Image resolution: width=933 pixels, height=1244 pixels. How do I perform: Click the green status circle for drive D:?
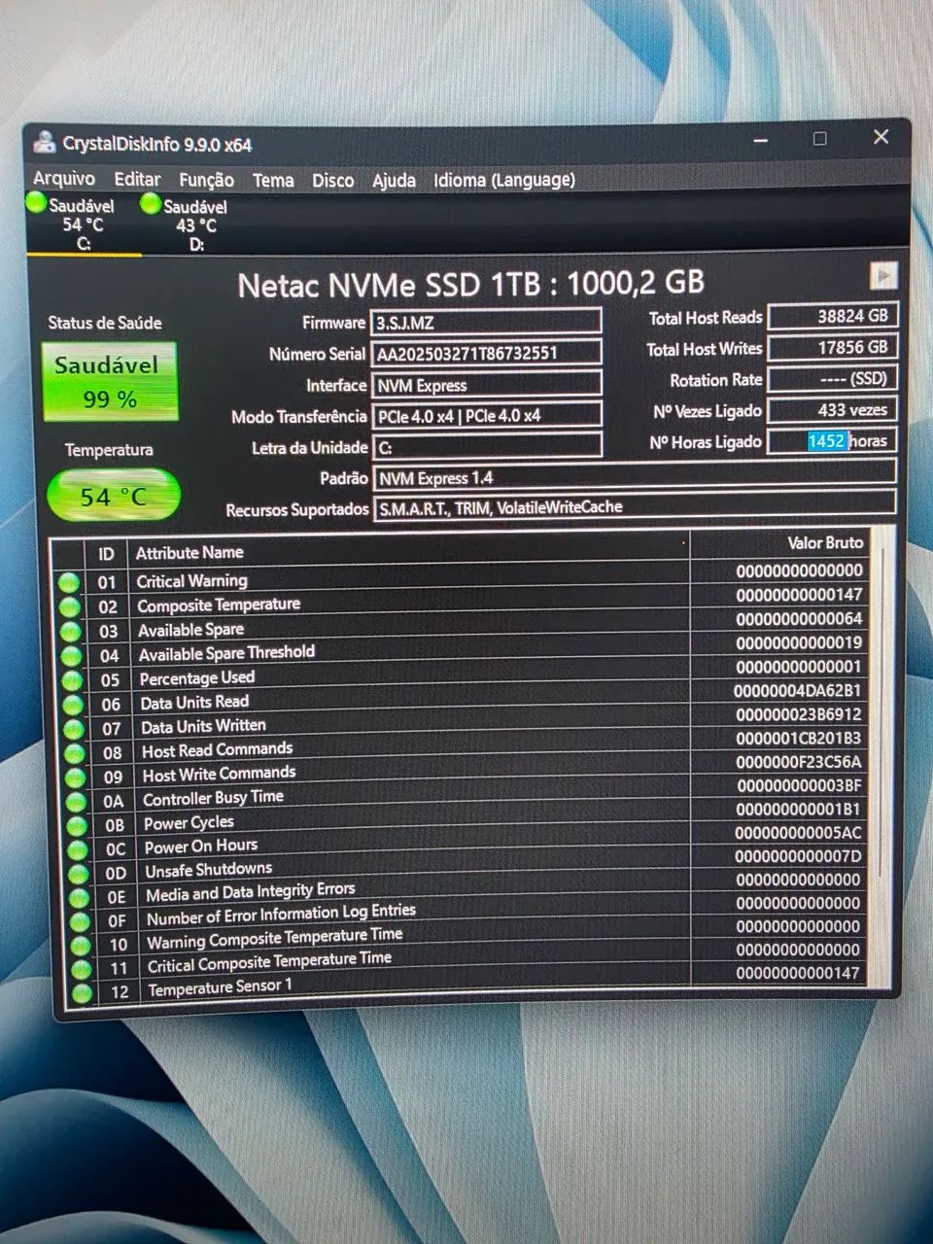151,204
